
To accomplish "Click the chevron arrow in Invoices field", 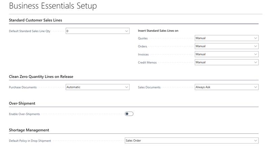I will [x=255, y=54].
